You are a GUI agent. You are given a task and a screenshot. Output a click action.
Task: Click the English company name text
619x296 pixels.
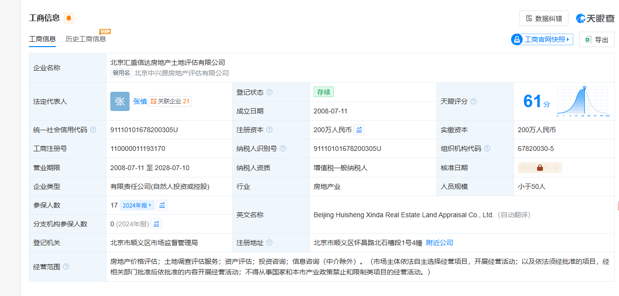404,215
